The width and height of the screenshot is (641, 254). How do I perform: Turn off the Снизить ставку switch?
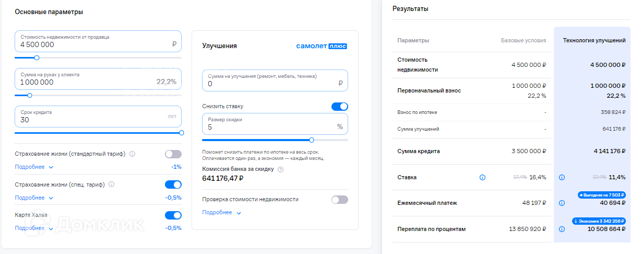coord(339,107)
